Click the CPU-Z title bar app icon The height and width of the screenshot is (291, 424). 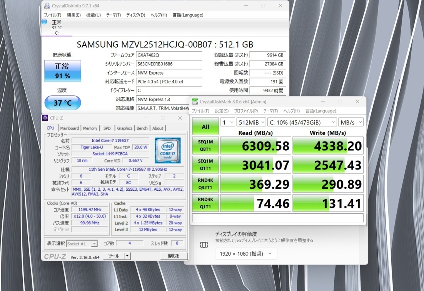pos(46,118)
